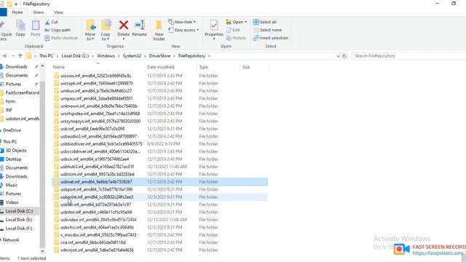Select the usbvideo.inf_amd64 folder row
This screenshot has height=262, width=466.
tap(160, 220)
